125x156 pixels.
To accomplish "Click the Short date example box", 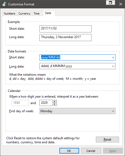I will (x=65, y=29).
